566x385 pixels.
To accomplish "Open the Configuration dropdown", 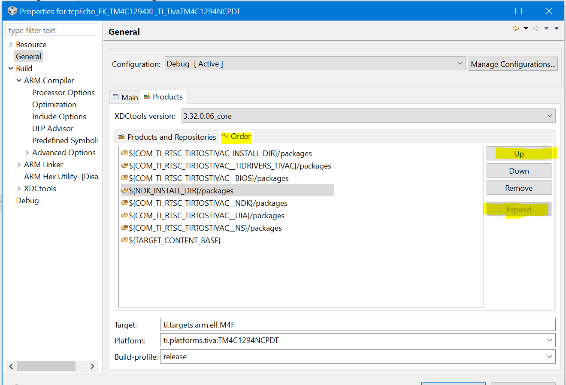I will 315,64.
